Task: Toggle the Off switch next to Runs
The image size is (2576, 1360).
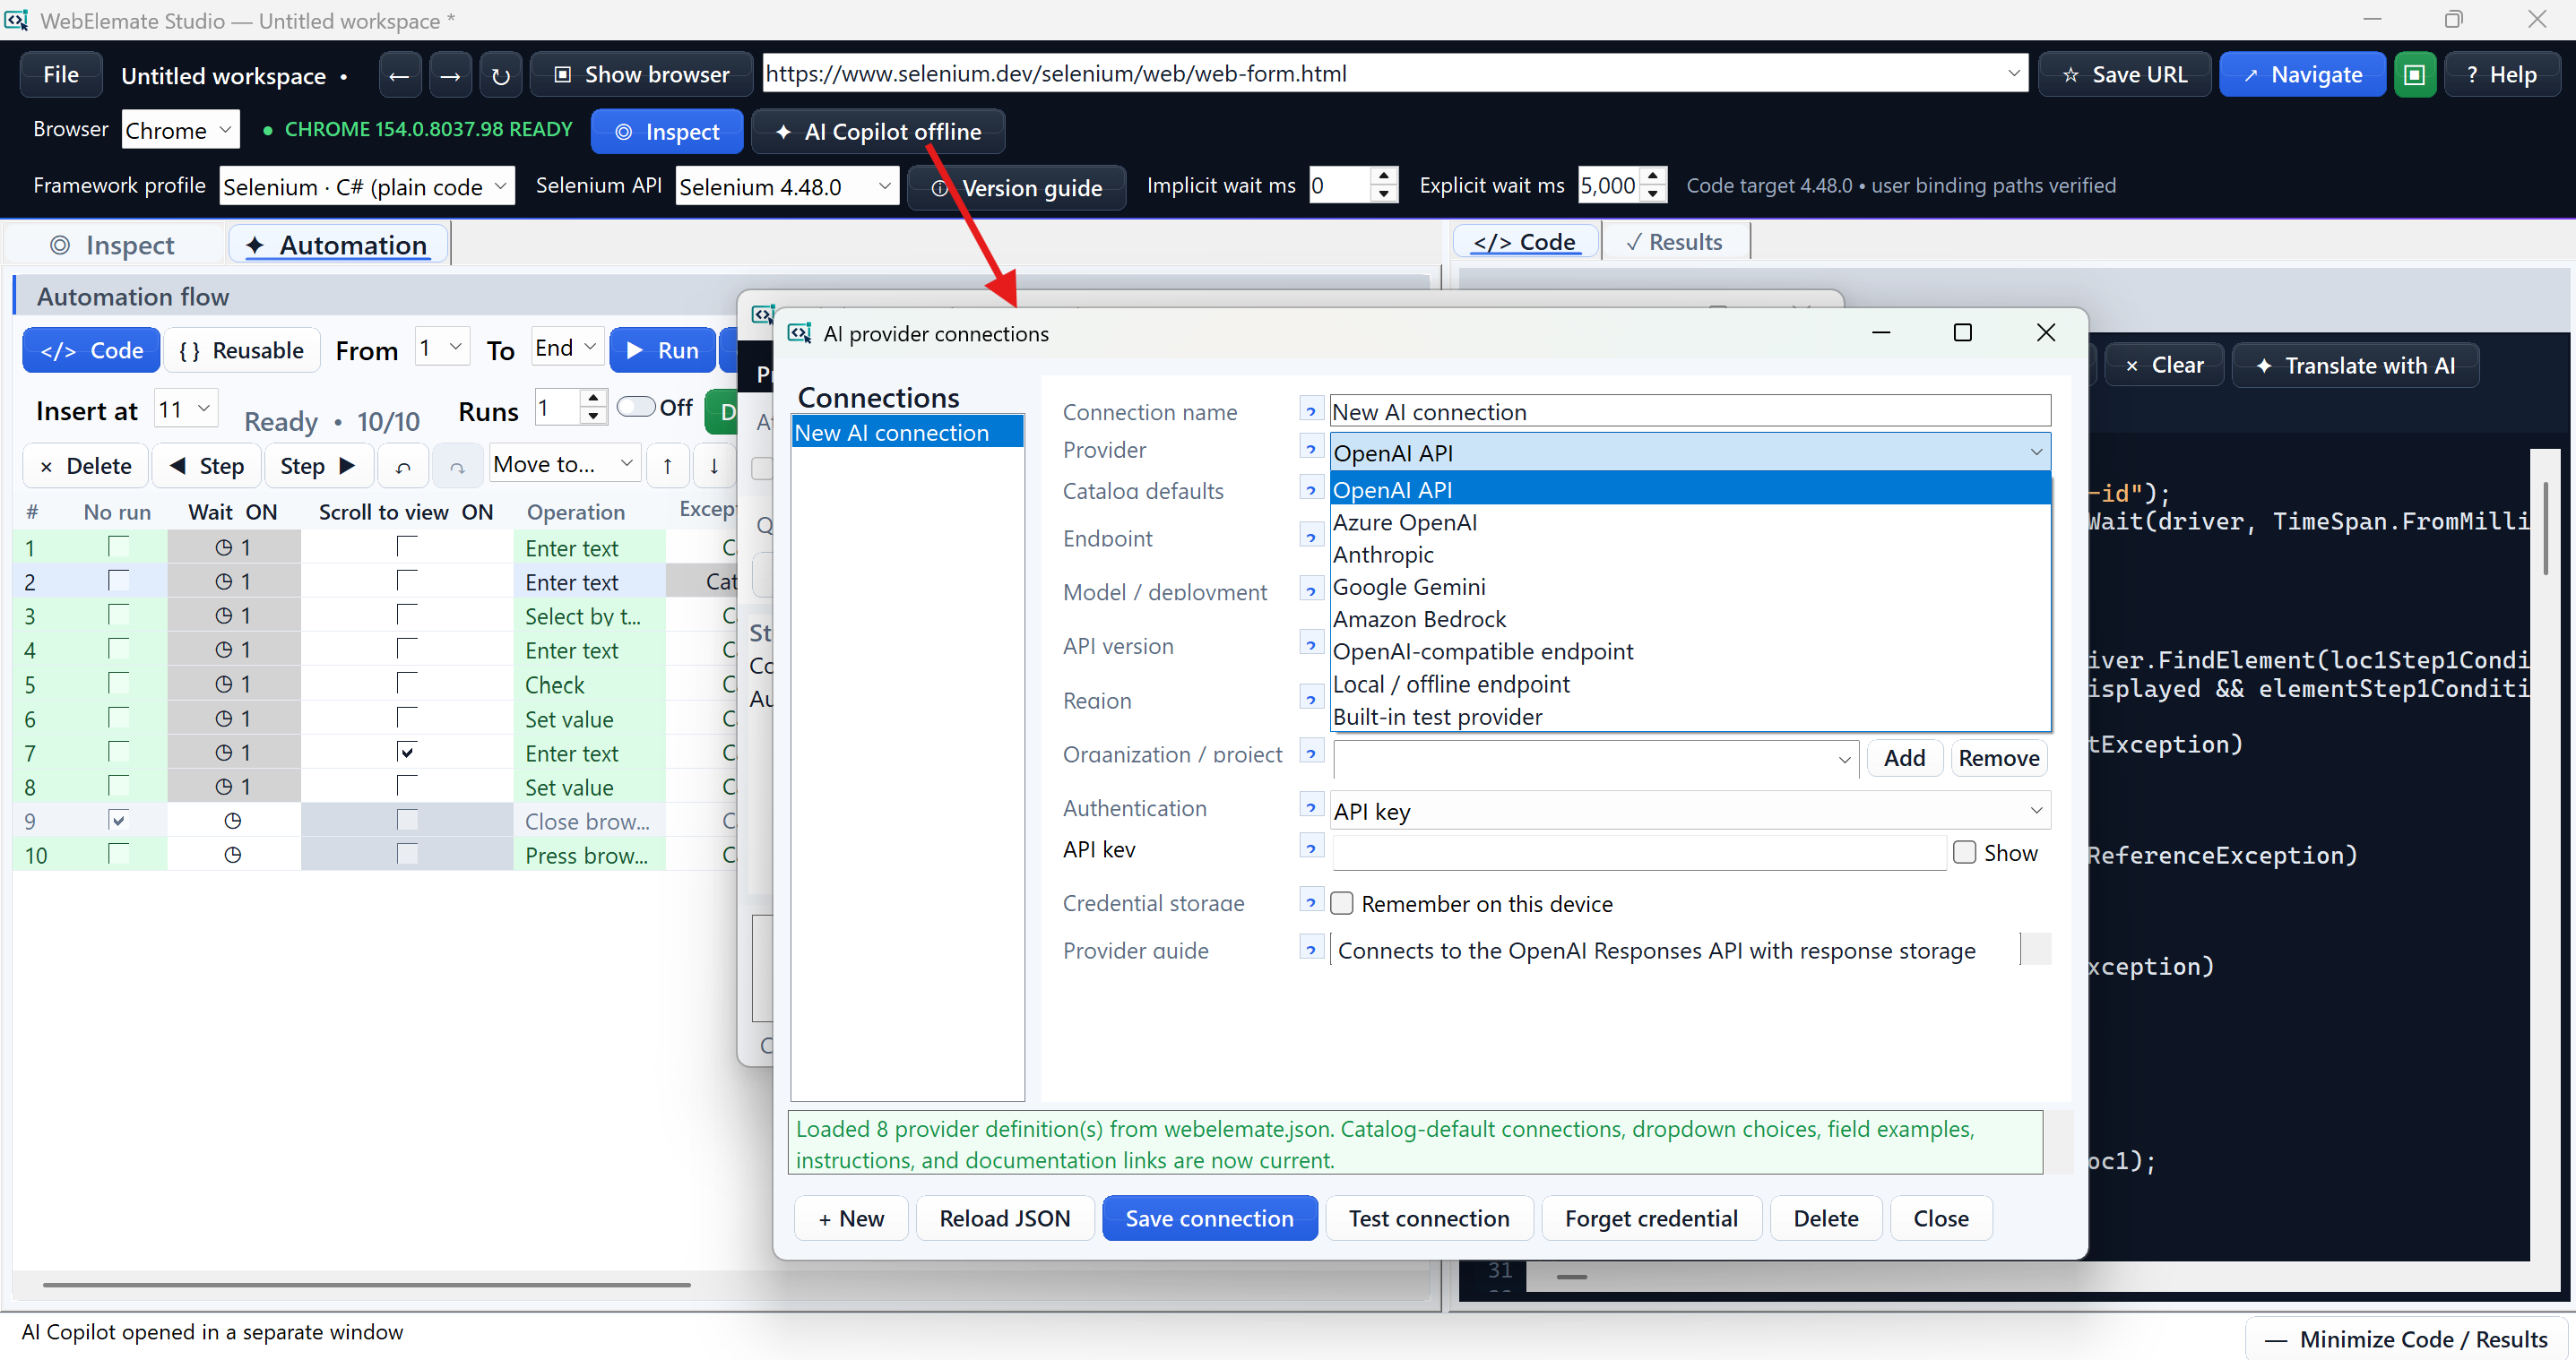Action: [636, 407]
